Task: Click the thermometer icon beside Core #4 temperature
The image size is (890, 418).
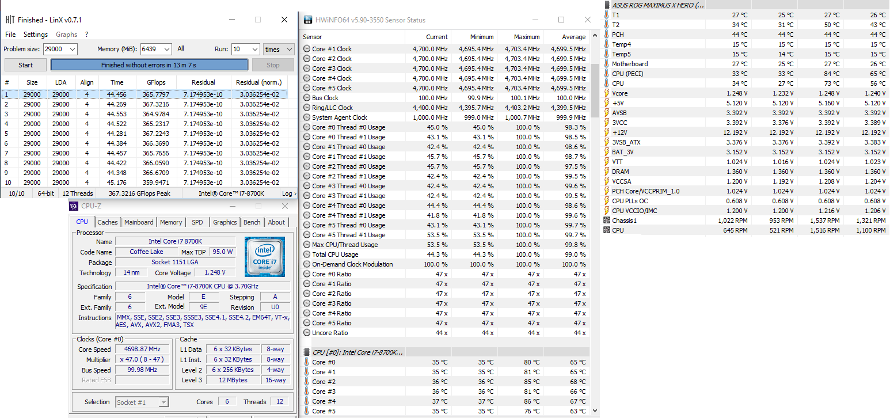Action: point(307,401)
